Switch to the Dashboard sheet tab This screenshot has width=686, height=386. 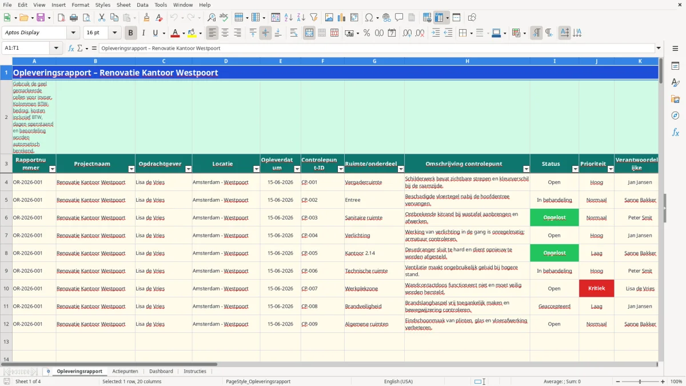click(x=161, y=371)
